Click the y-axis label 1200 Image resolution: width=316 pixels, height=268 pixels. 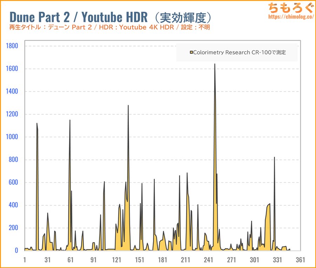[12, 114]
